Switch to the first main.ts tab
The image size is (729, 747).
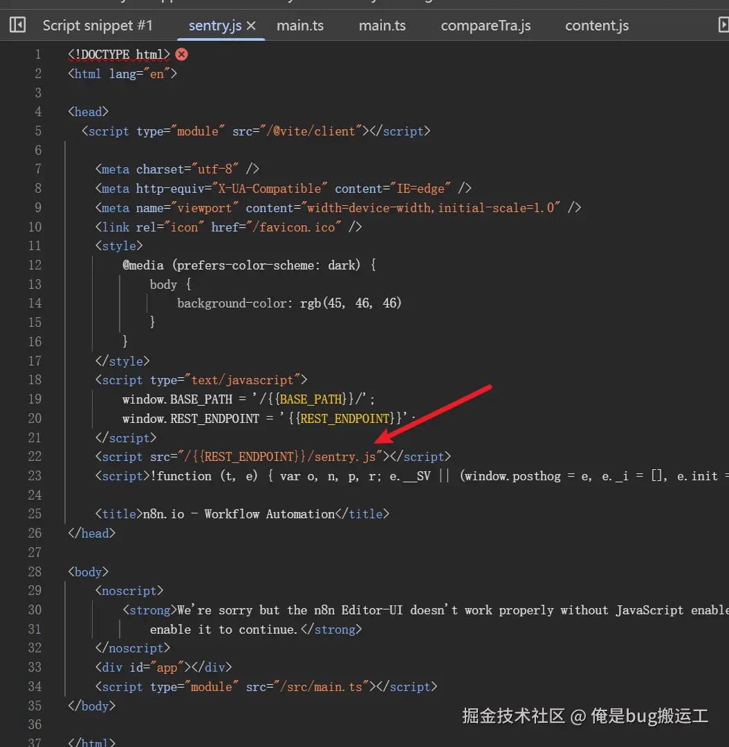[299, 26]
